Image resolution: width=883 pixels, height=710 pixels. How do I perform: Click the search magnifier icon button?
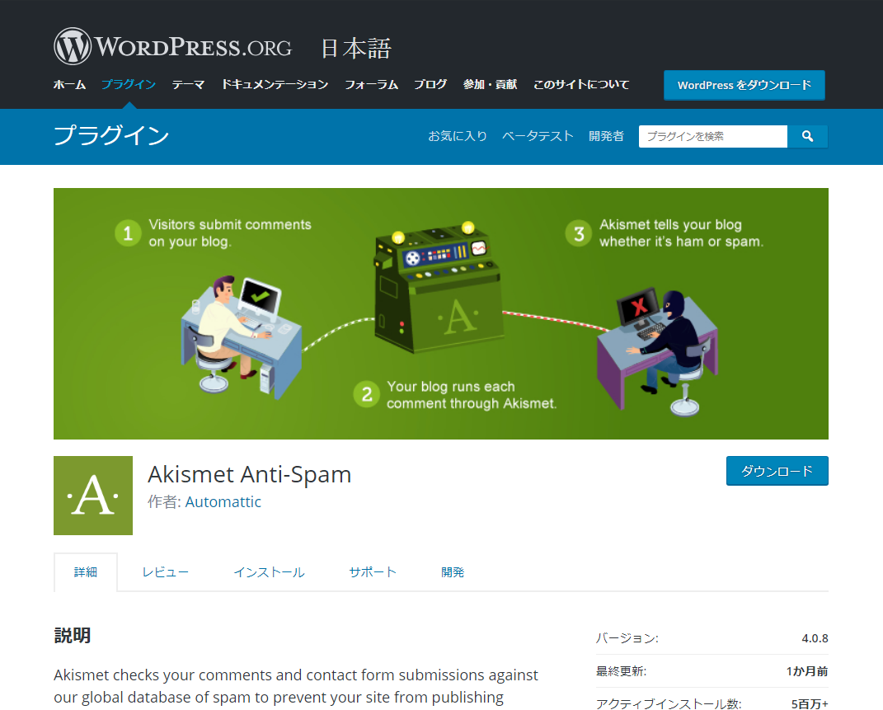coord(807,136)
